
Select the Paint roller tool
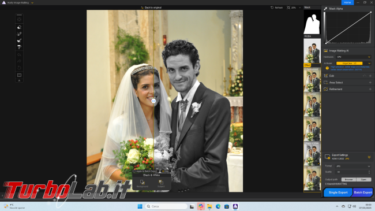[20, 47]
